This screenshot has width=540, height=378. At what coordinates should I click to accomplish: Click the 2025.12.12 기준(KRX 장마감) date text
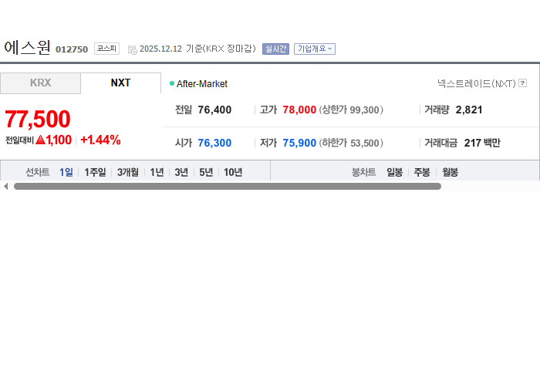click(x=197, y=49)
